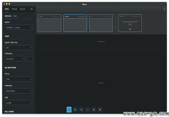Open the Corners Rounded dropdown
This screenshot has height=117, width=169.
[x=19, y=91]
